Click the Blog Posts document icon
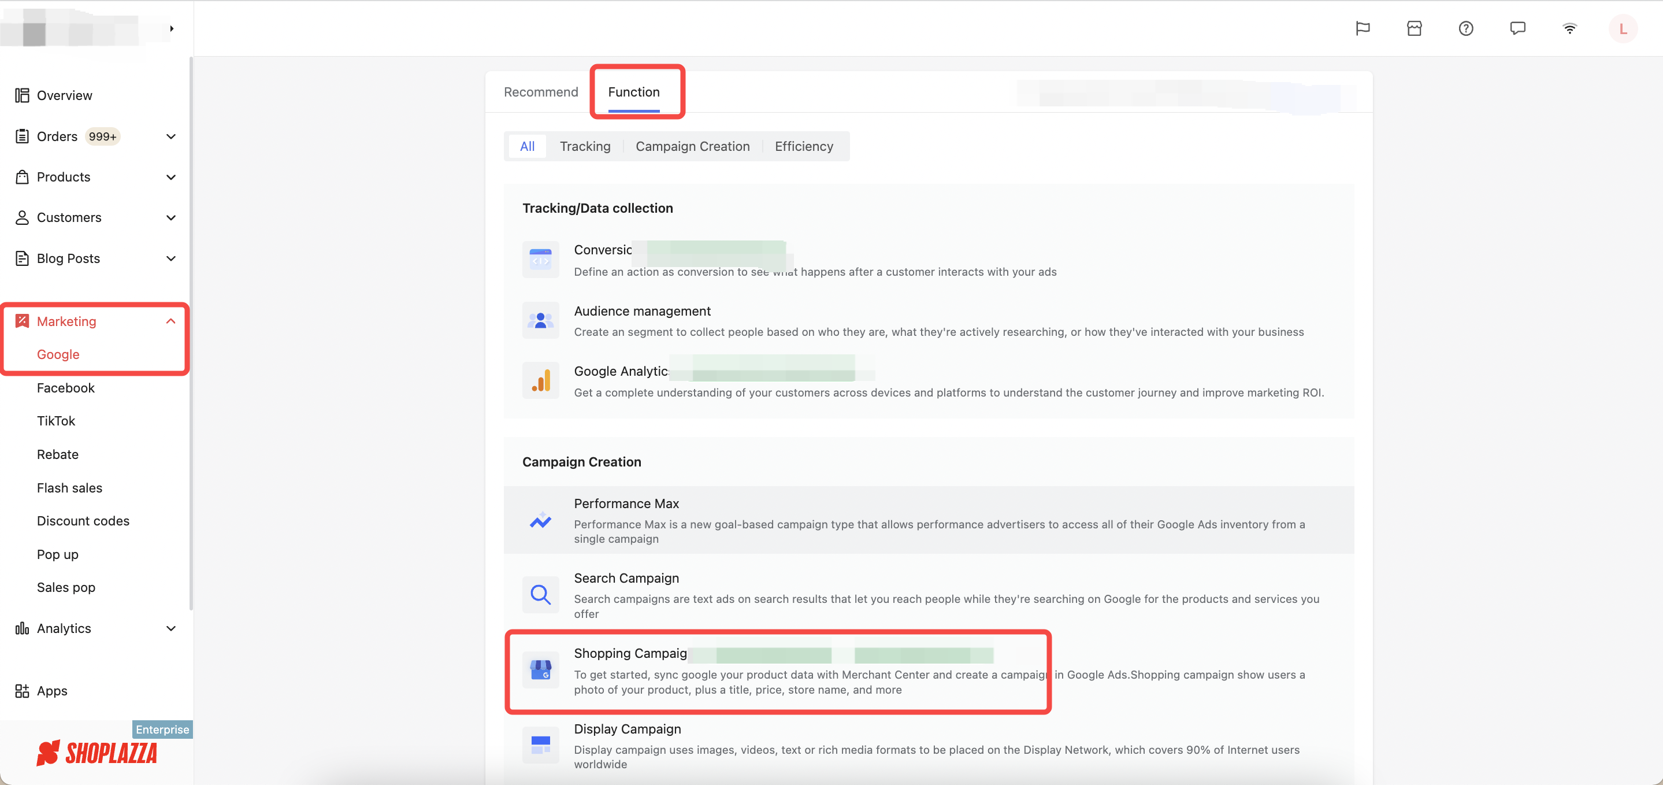 22,258
